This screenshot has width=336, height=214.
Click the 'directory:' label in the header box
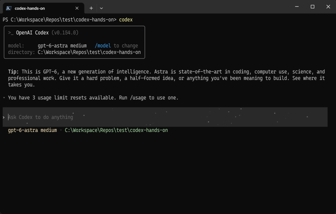pos(21,52)
